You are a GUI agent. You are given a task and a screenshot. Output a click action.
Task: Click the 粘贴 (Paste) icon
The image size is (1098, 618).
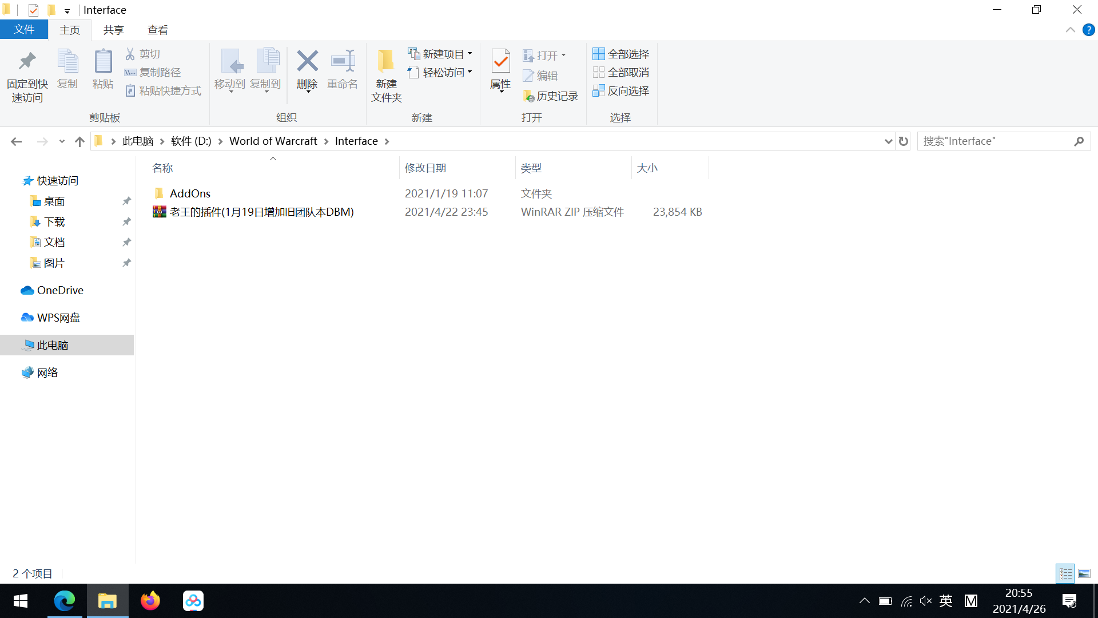pyautogui.click(x=102, y=72)
